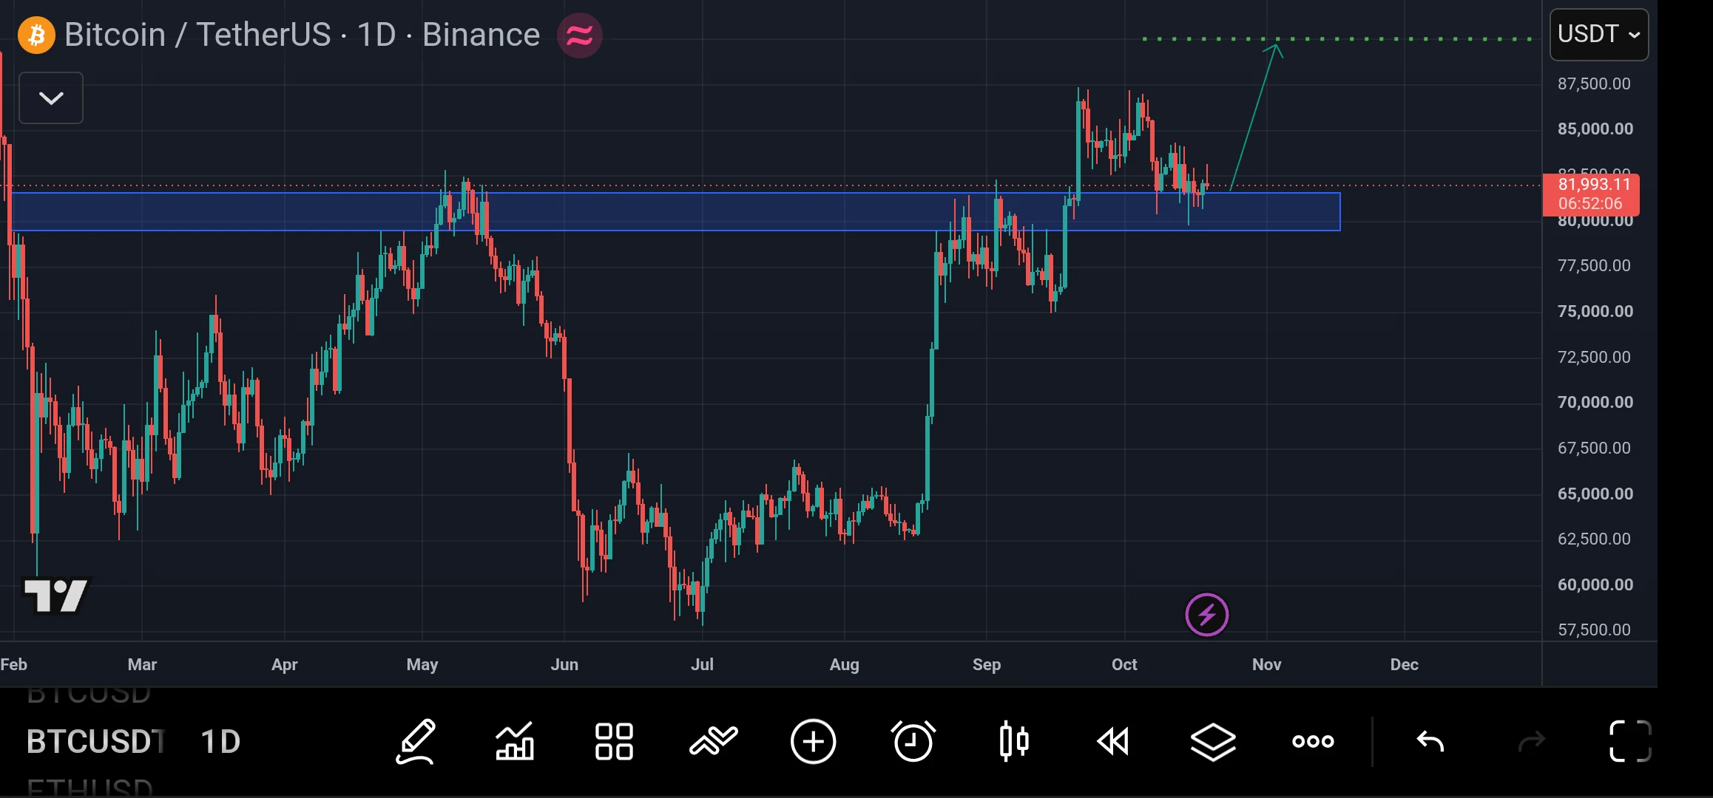Tap the 65,000.00 price axis label

click(x=1595, y=494)
